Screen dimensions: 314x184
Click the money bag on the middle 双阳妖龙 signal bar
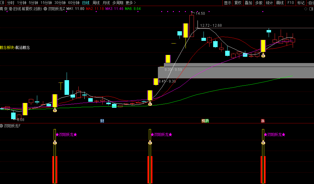point(150,143)
